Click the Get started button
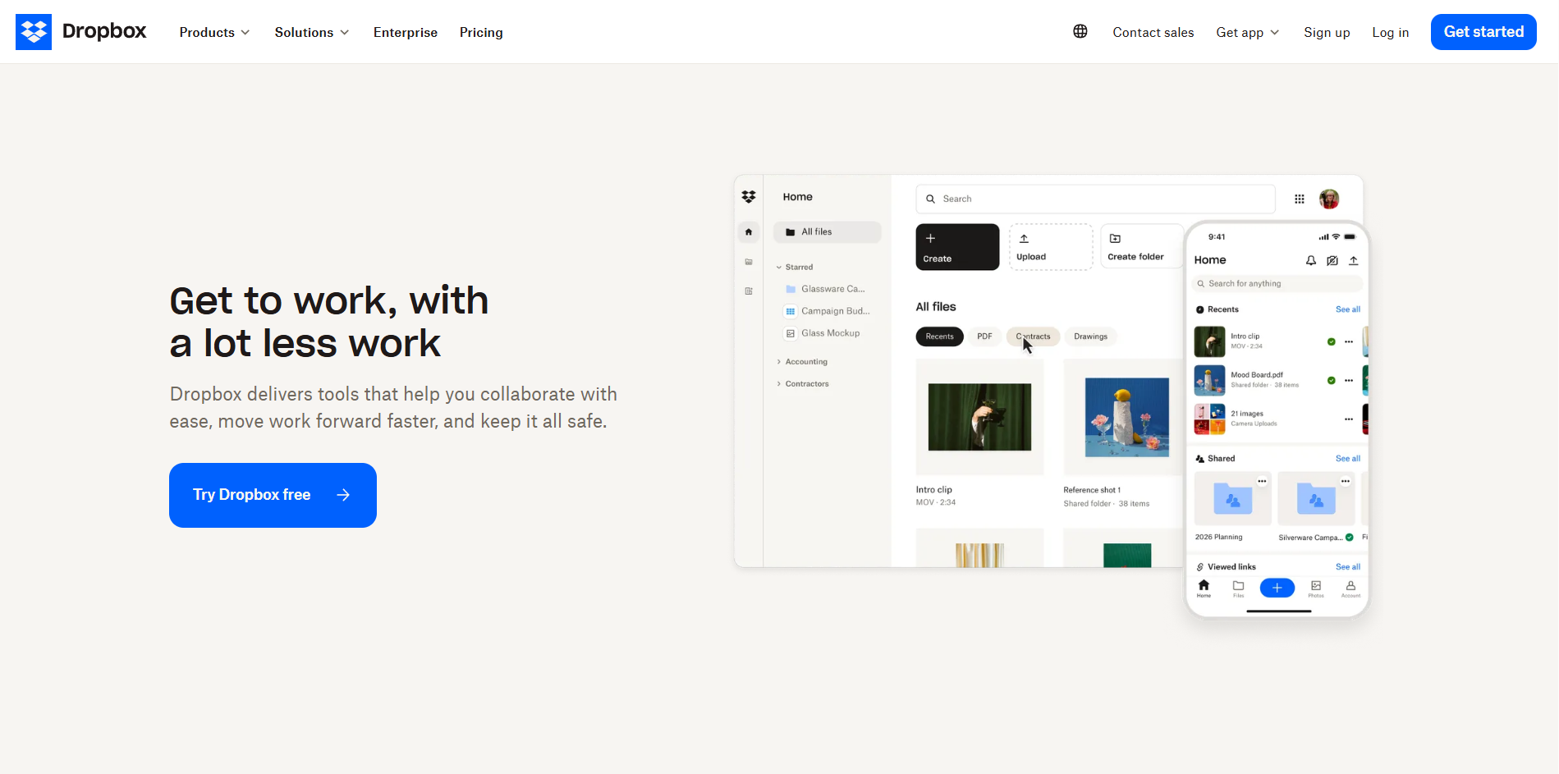This screenshot has height=774, width=1559. coord(1483,32)
